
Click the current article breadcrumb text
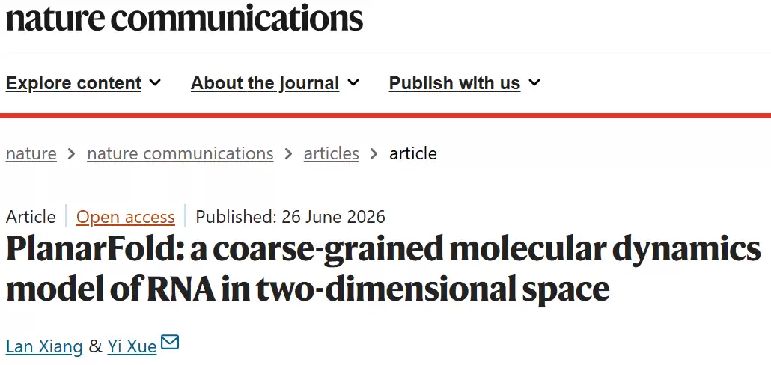click(x=413, y=154)
